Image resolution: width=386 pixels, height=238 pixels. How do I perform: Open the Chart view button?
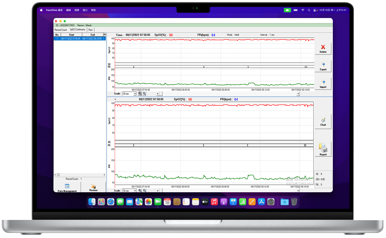pos(323,121)
